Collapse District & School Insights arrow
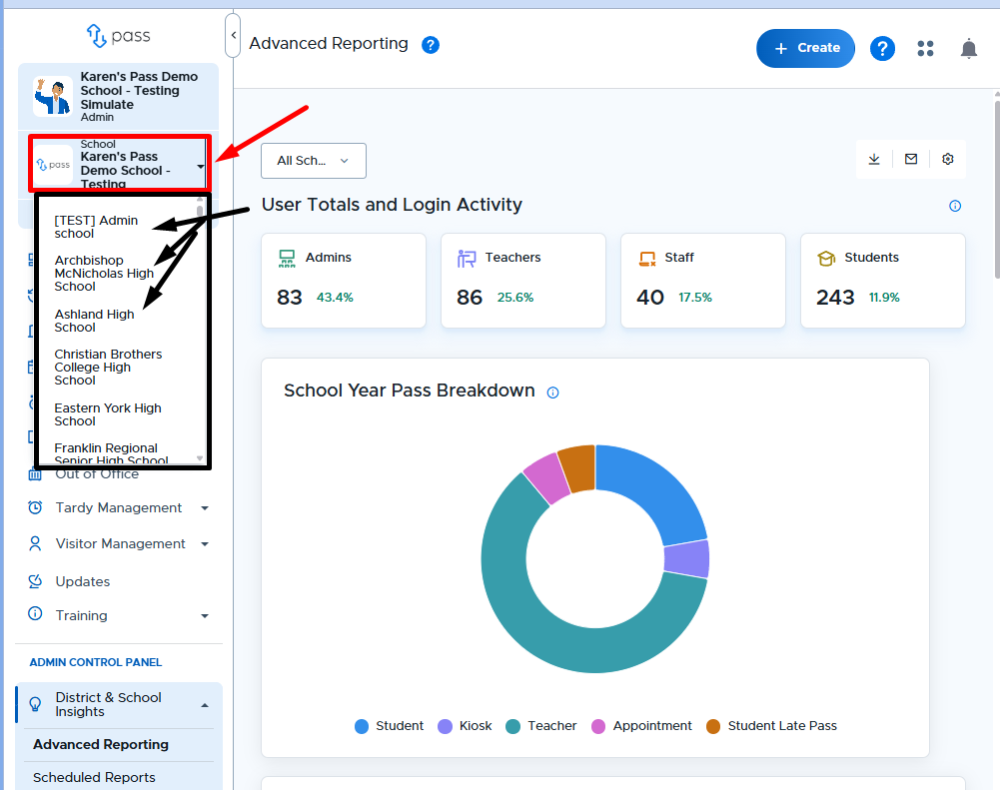 pos(205,705)
